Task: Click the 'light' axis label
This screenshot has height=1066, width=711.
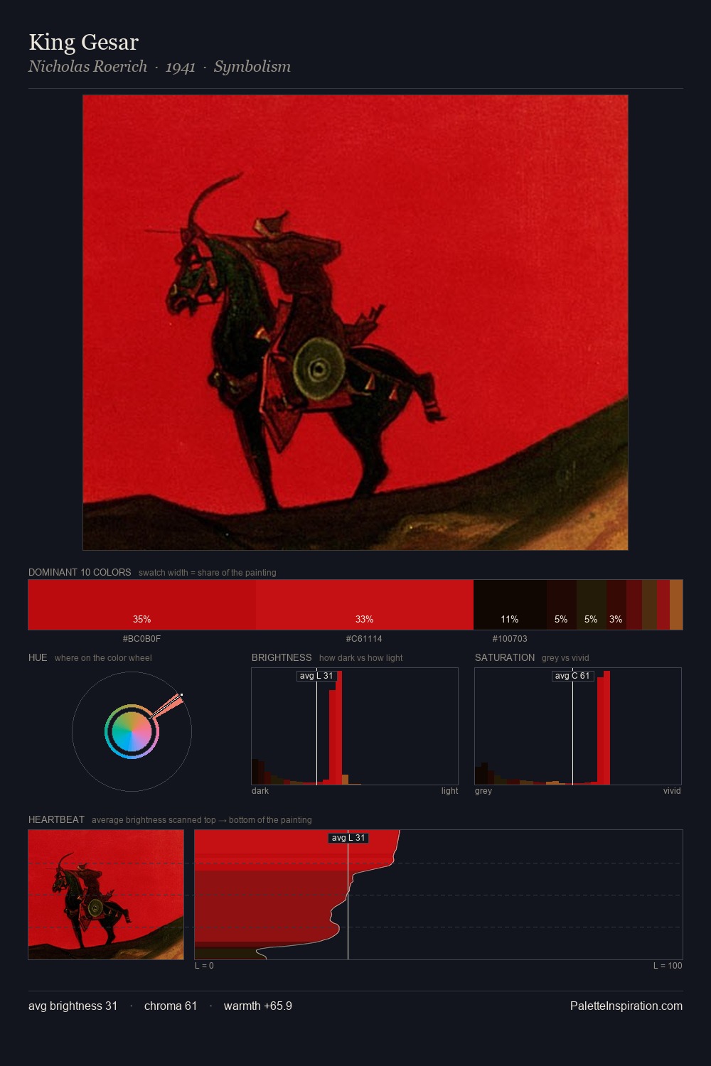Action: [x=450, y=791]
